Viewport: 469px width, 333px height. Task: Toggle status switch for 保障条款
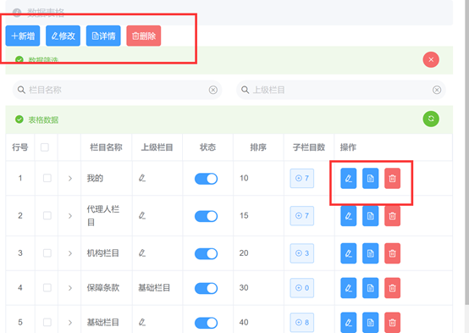coord(206,288)
